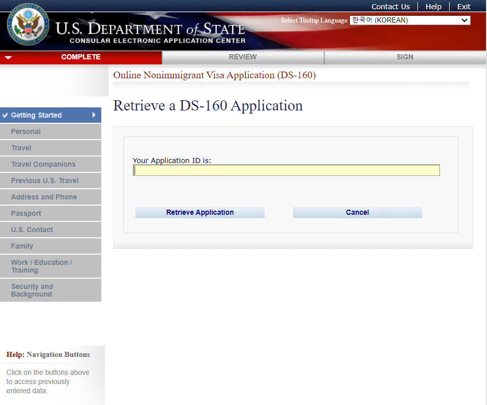Open the U.S. Contact section
Image resolution: width=487 pixels, height=405 pixels.
[51, 230]
